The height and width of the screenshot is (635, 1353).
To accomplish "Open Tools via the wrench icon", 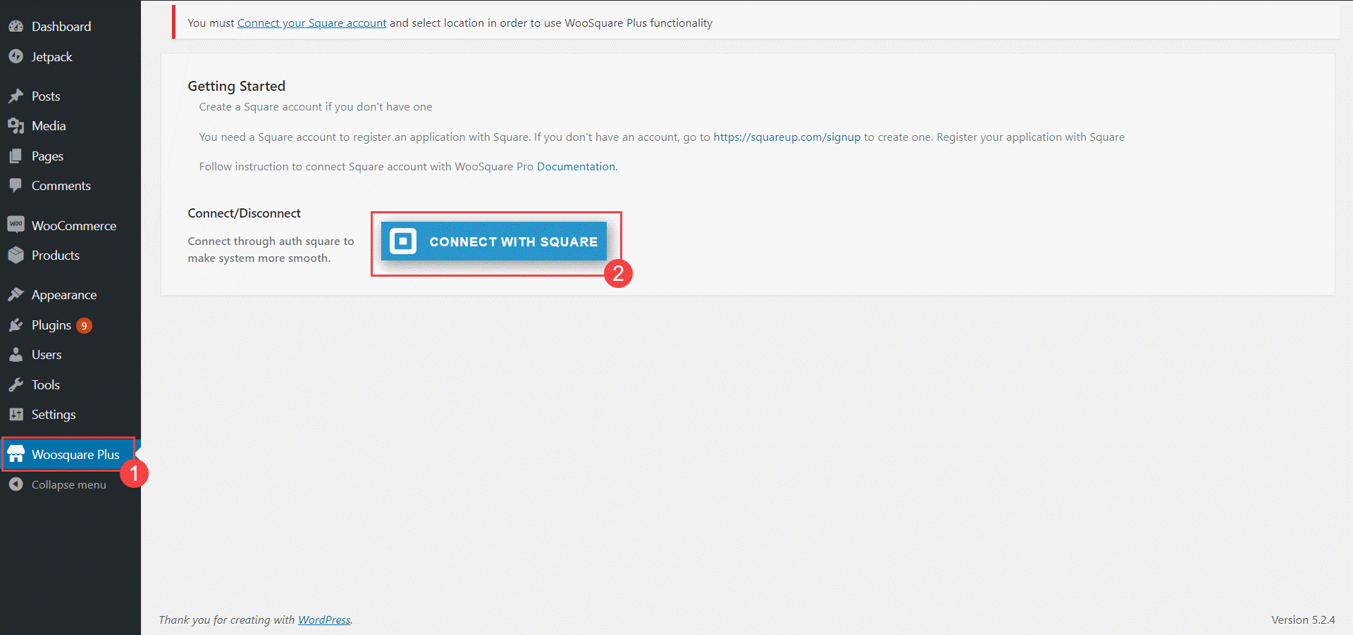I will click(16, 384).
